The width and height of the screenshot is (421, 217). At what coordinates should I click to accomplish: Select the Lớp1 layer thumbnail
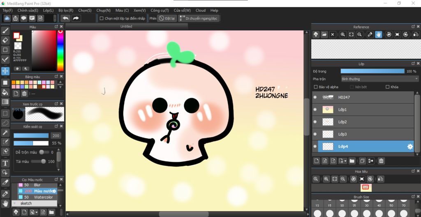coord(328,110)
